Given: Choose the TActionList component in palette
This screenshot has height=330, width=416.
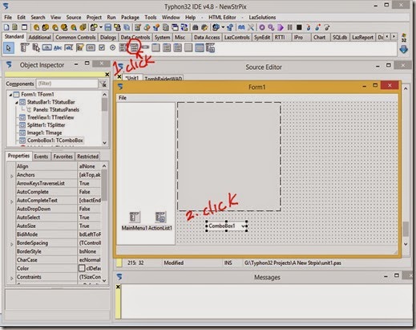Looking at the screenshot, I should coord(210,48).
